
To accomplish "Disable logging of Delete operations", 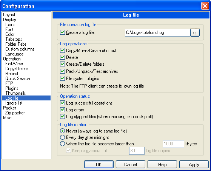I will [62, 57].
